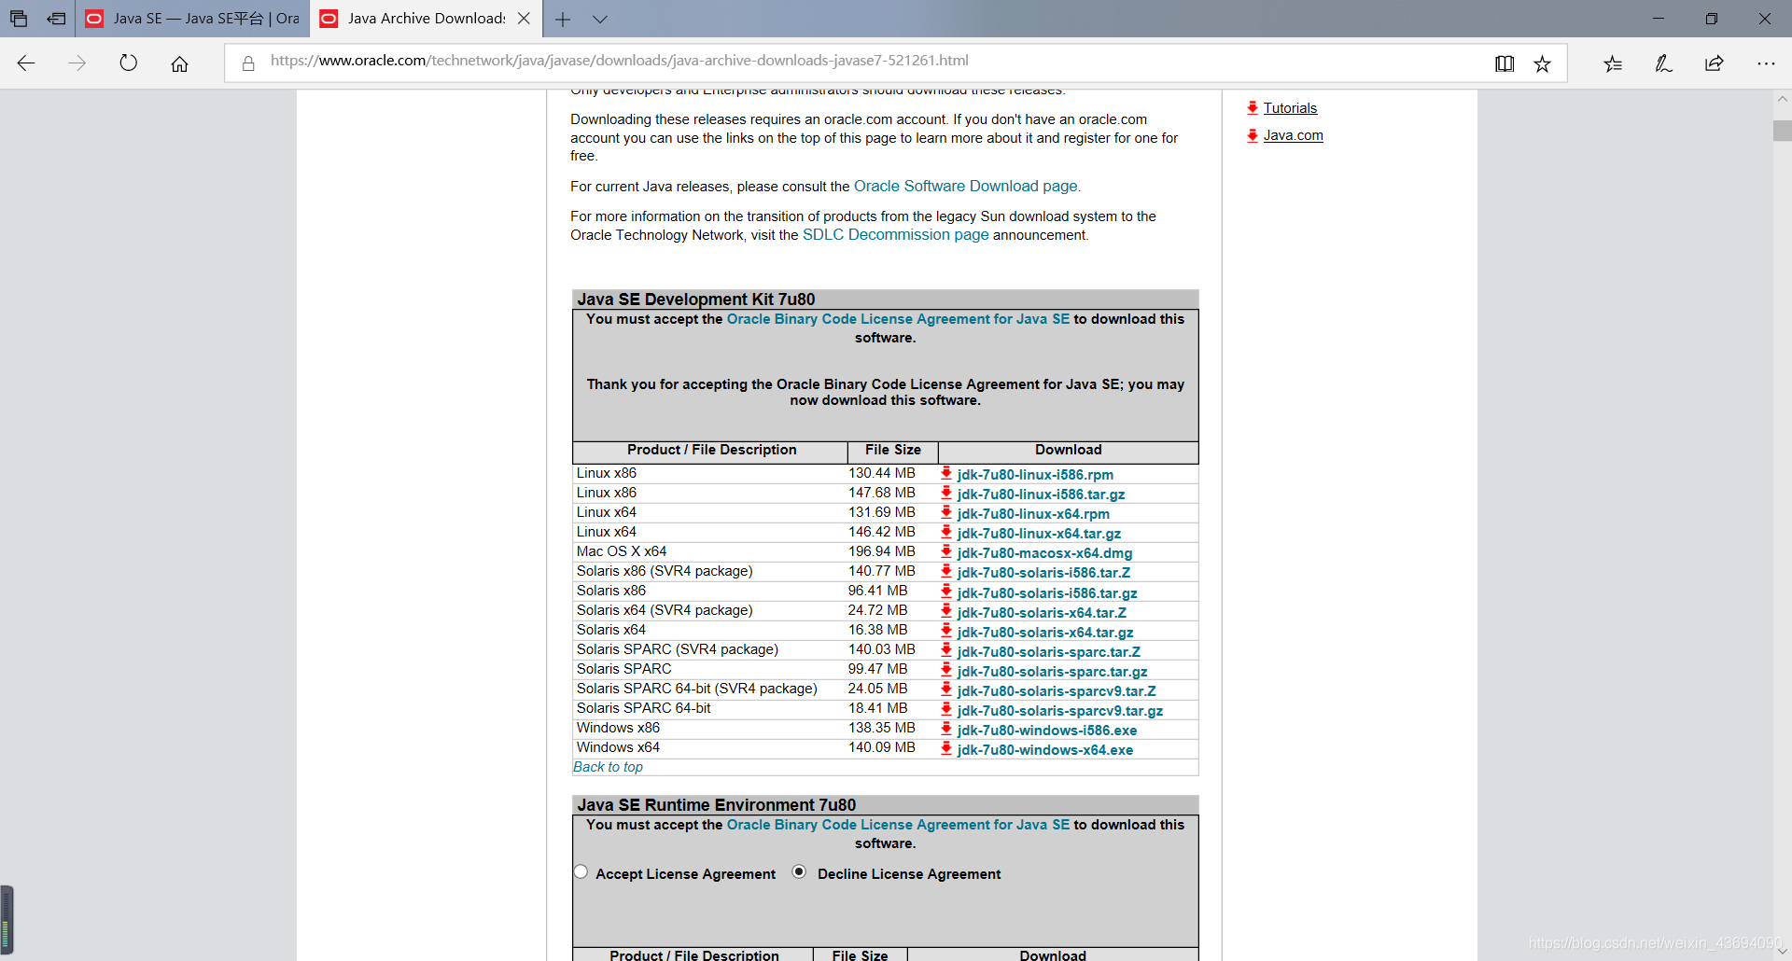The height and width of the screenshot is (961, 1792).
Task: Open browser settings and more menu
Action: (x=1766, y=63)
